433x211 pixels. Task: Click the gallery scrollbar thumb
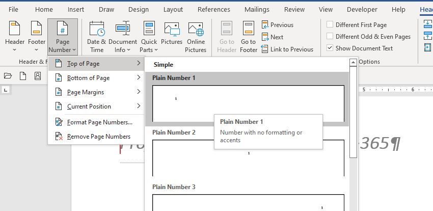(x=353, y=113)
